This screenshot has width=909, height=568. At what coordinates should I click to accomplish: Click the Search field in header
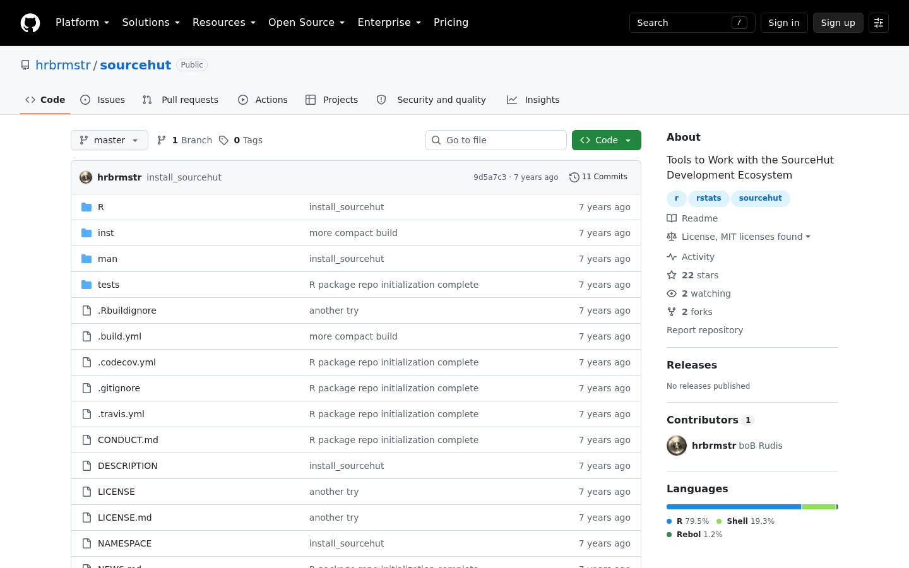(x=692, y=23)
